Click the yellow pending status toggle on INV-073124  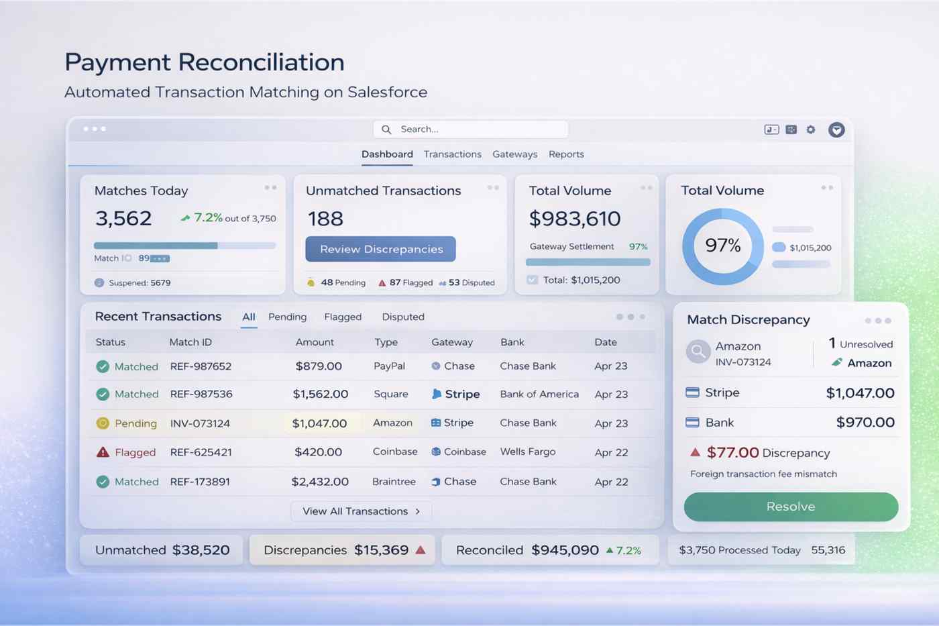click(x=104, y=423)
